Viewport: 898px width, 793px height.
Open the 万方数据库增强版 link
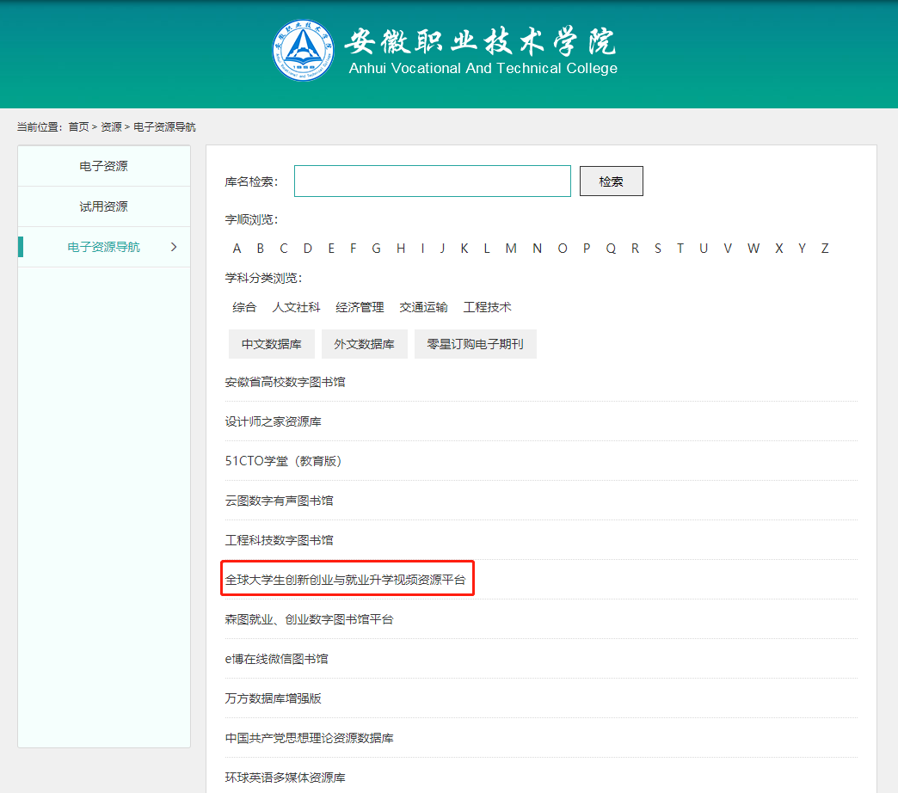click(273, 698)
